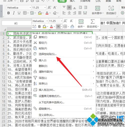Click the A1 name box field

click(16, 23)
